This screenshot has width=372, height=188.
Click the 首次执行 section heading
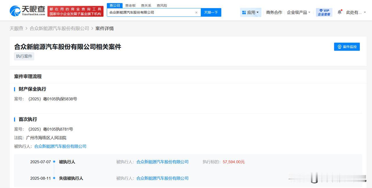28,119
